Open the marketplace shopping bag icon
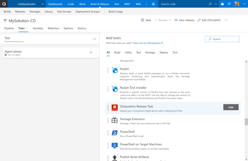Viewport: 248px width, 161px height. pos(222,4)
